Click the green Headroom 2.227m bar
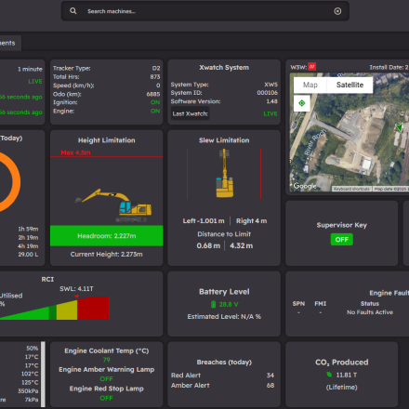 pyautogui.click(x=107, y=236)
